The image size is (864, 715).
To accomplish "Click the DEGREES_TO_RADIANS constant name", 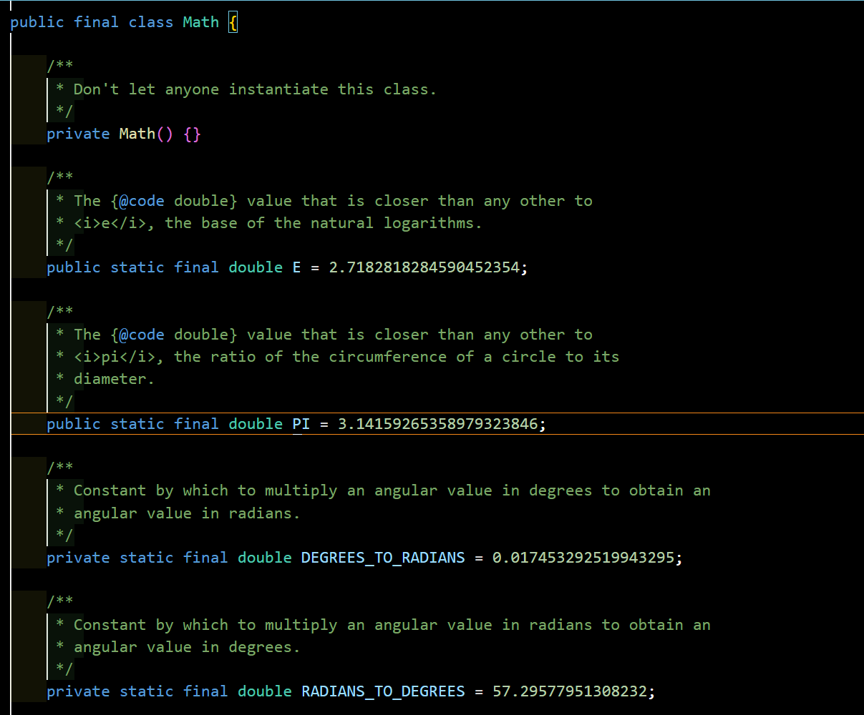I will (383, 558).
